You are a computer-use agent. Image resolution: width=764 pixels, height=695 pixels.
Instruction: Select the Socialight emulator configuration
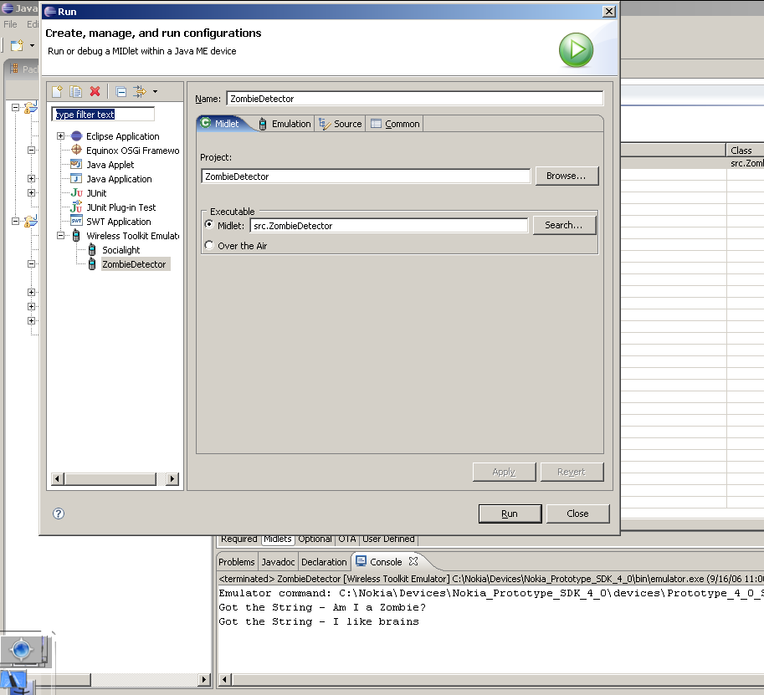coord(120,250)
